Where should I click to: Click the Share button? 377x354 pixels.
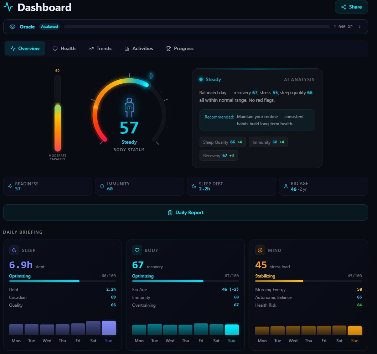click(x=351, y=7)
